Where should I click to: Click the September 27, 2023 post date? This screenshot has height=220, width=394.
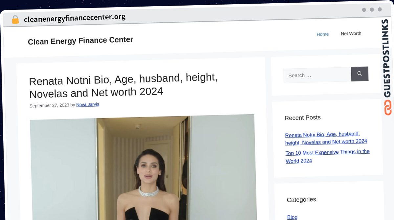(x=49, y=105)
